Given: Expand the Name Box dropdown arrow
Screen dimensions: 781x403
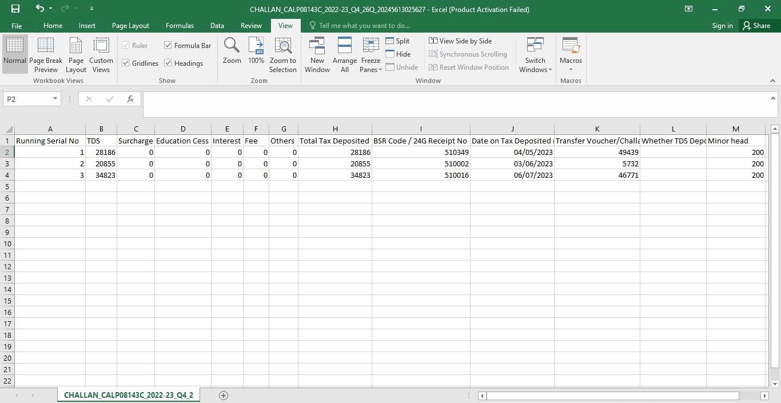Looking at the screenshot, I should click(x=55, y=99).
